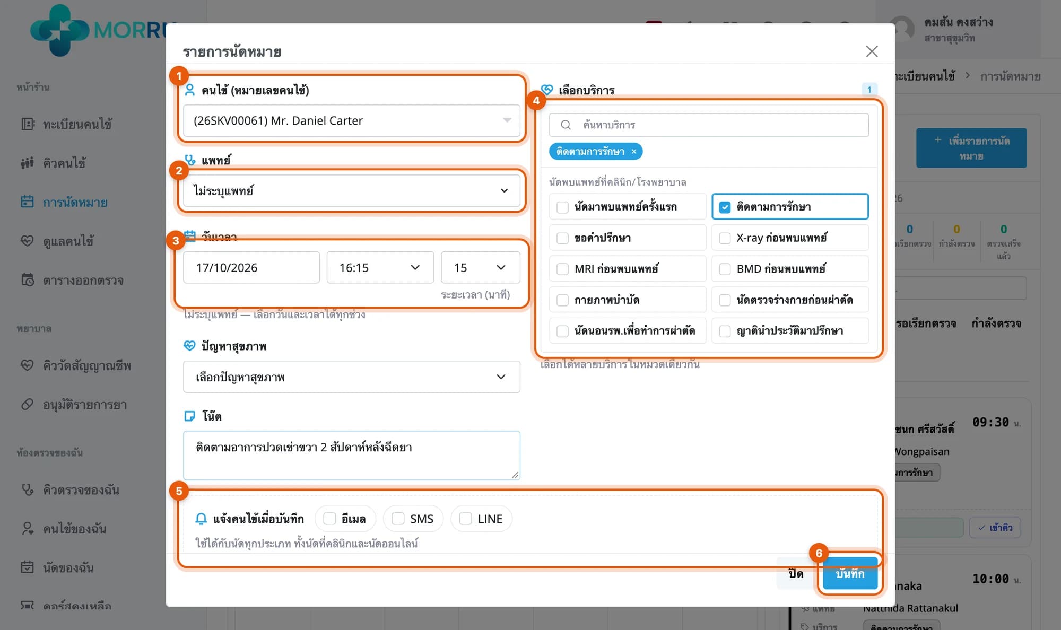Click the บันทึก save button
1061x630 pixels.
[850, 573]
